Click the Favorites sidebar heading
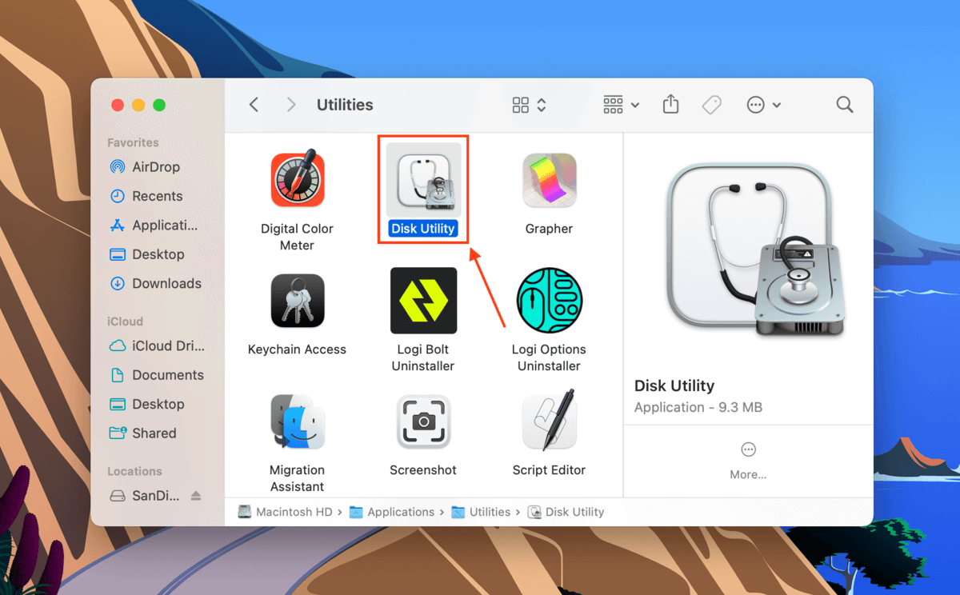The width and height of the screenshot is (960, 595). coord(133,142)
